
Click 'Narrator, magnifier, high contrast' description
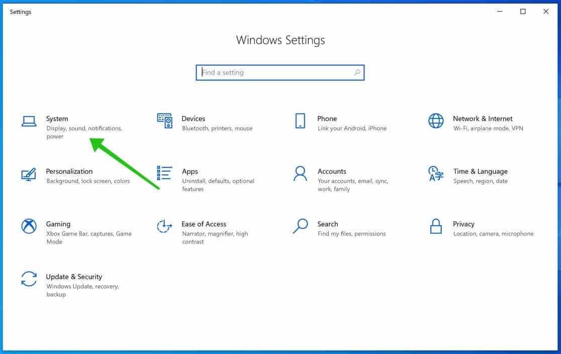(215, 238)
